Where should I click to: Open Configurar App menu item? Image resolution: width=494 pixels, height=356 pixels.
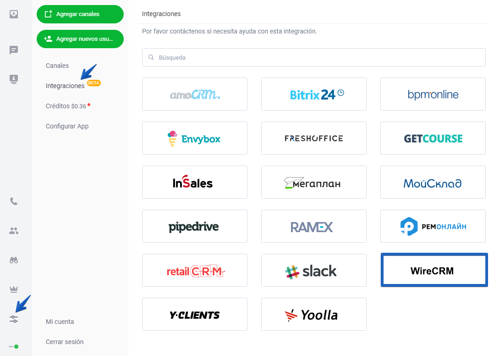pyautogui.click(x=67, y=126)
